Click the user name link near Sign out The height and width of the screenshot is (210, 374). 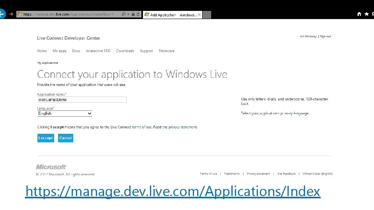pyautogui.click(x=309, y=37)
